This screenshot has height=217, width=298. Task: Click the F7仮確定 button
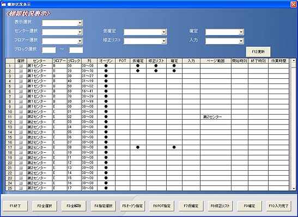pos(191,206)
